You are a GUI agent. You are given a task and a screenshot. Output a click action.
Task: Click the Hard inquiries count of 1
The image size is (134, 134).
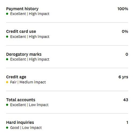click(x=127, y=122)
